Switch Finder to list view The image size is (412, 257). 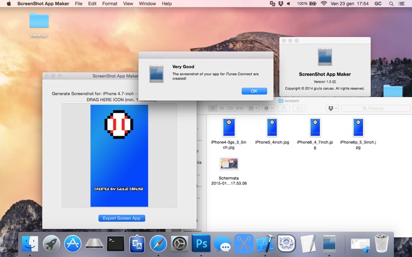[x=222, y=108]
